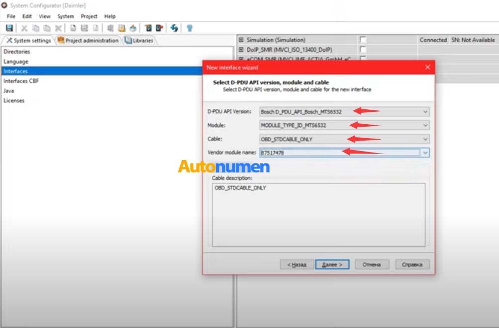Click the scissors Cut icon in toolbar

click(24, 28)
